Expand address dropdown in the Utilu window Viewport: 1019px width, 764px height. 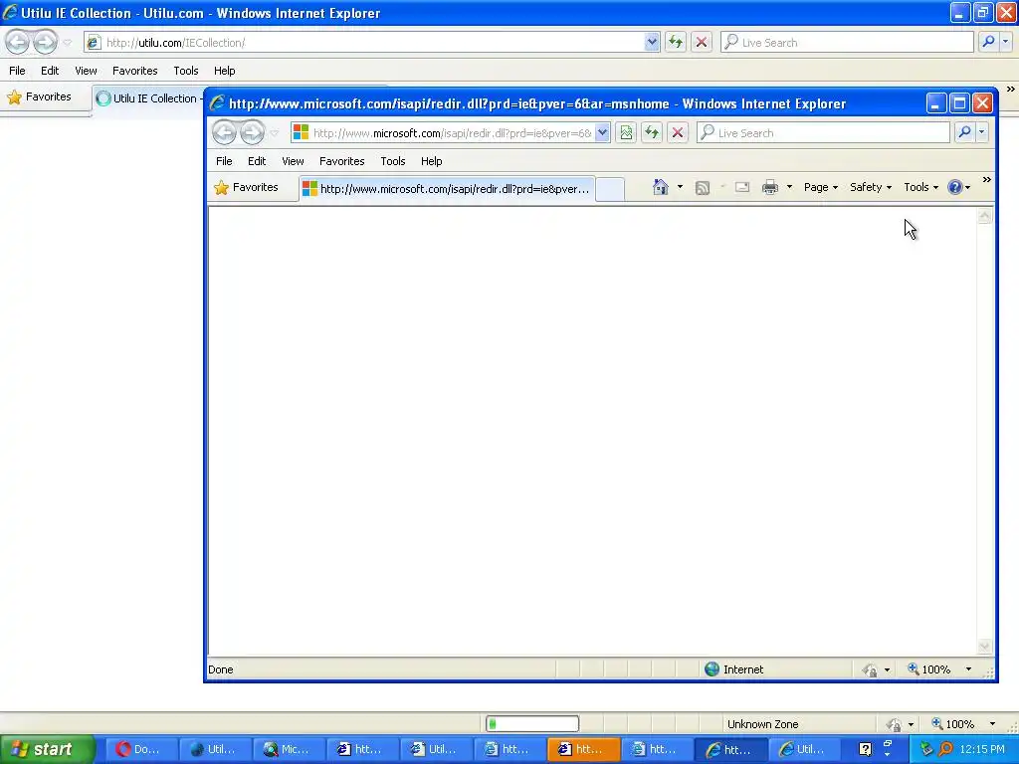click(652, 42)
